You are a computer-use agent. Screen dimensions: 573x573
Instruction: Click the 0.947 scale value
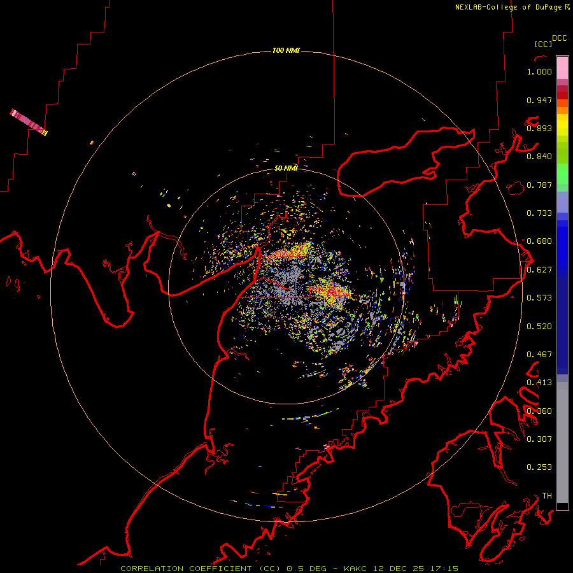[539, 100]
